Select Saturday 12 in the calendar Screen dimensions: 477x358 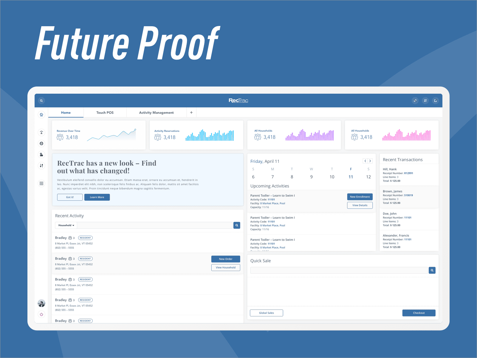tap(368, 177)
